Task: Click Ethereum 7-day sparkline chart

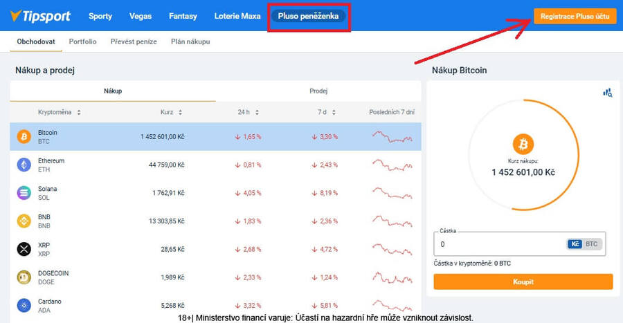Action: [x=392, y=165]
